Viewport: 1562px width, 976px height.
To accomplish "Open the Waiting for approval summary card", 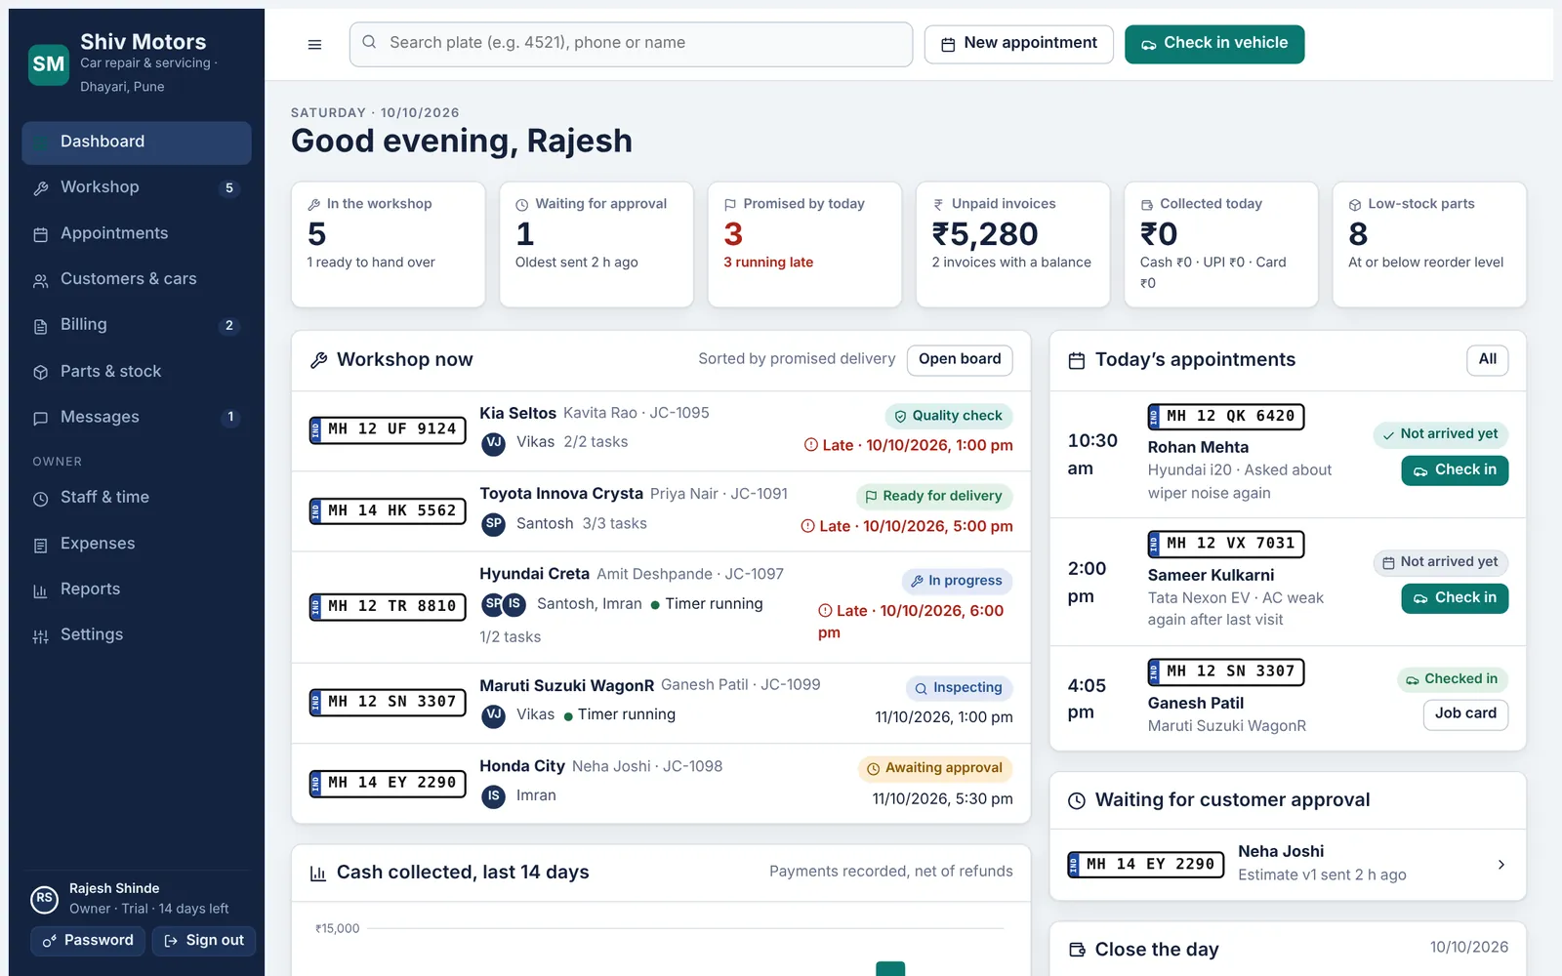I will 596,245.
